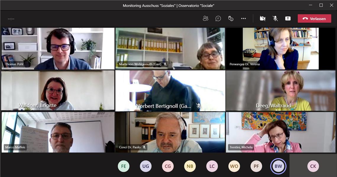Select the Trentini, Michela video tile
Viewport: 337px width, 177px height.
click(x=281, y=132)
